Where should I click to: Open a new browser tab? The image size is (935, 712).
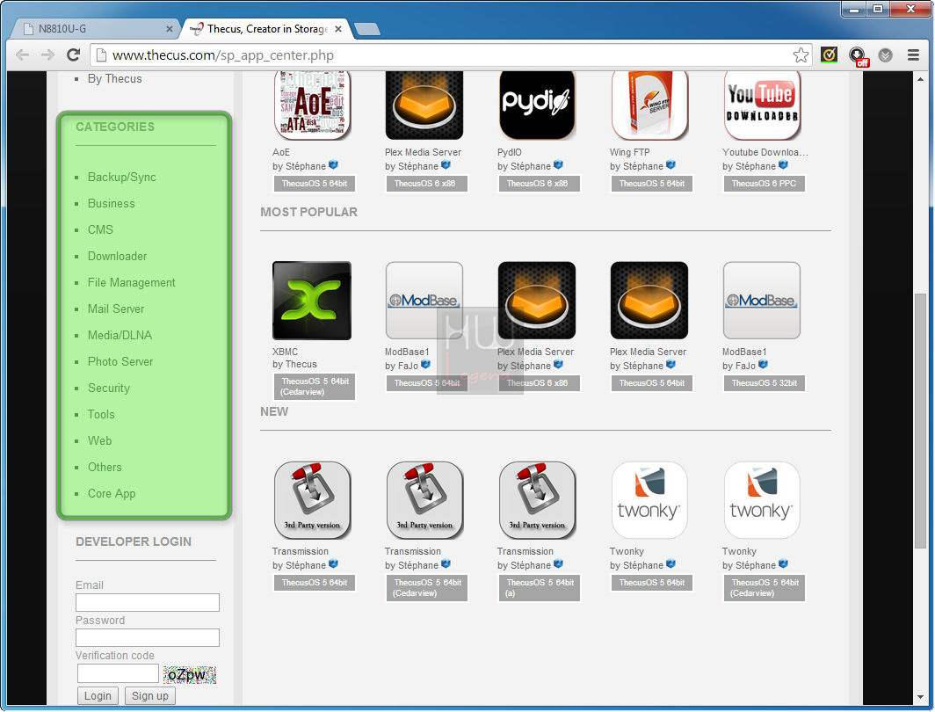pyautogui.click(x=366, y=29)
